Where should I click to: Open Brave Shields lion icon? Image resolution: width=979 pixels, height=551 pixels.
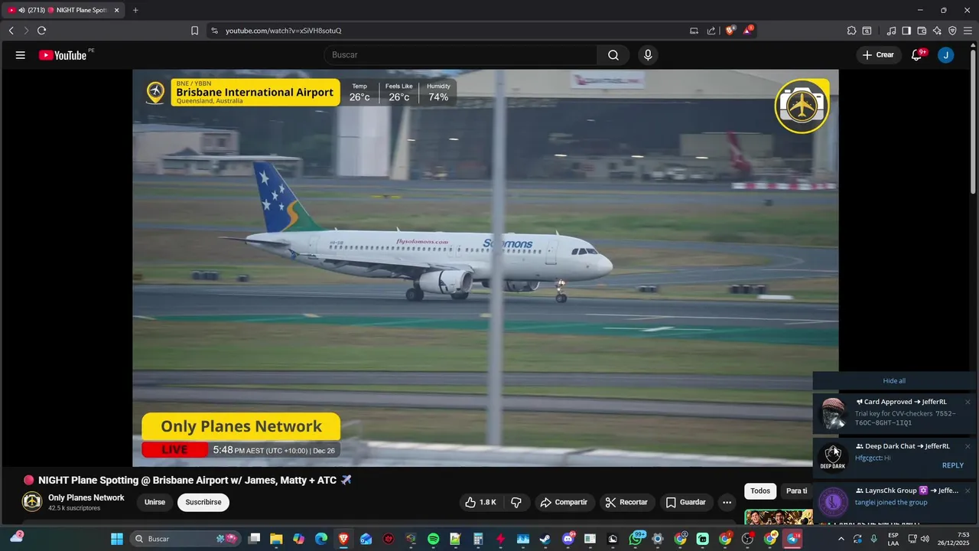pos(730,31)
